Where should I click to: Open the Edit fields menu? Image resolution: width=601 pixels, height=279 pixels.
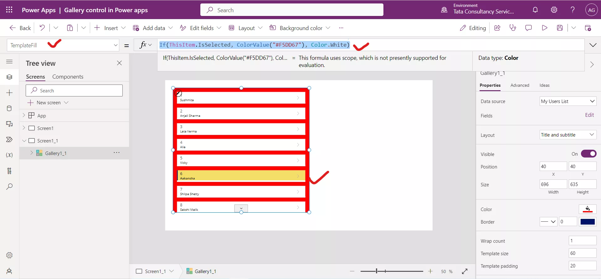pyautogui.click(x=201, y=28)
